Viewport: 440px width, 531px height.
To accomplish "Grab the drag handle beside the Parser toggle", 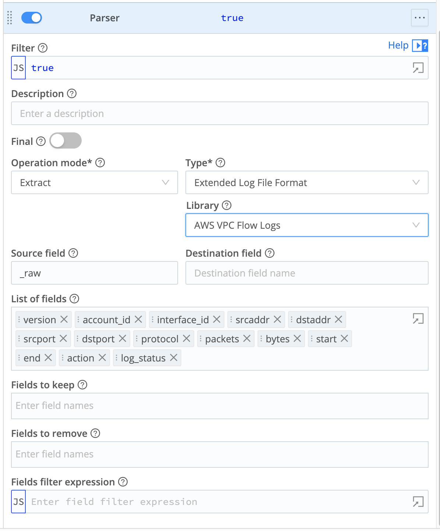I will point(10,18).
